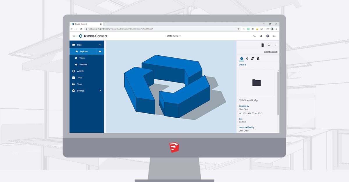Select the Details info tab
This screenshot has height=182, width=349.
pos(241,59)
